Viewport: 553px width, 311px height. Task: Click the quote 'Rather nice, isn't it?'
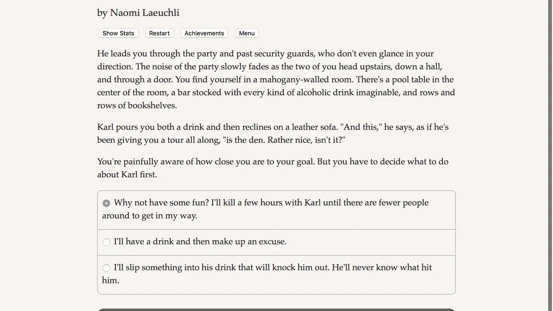click(x=306, y=140)
